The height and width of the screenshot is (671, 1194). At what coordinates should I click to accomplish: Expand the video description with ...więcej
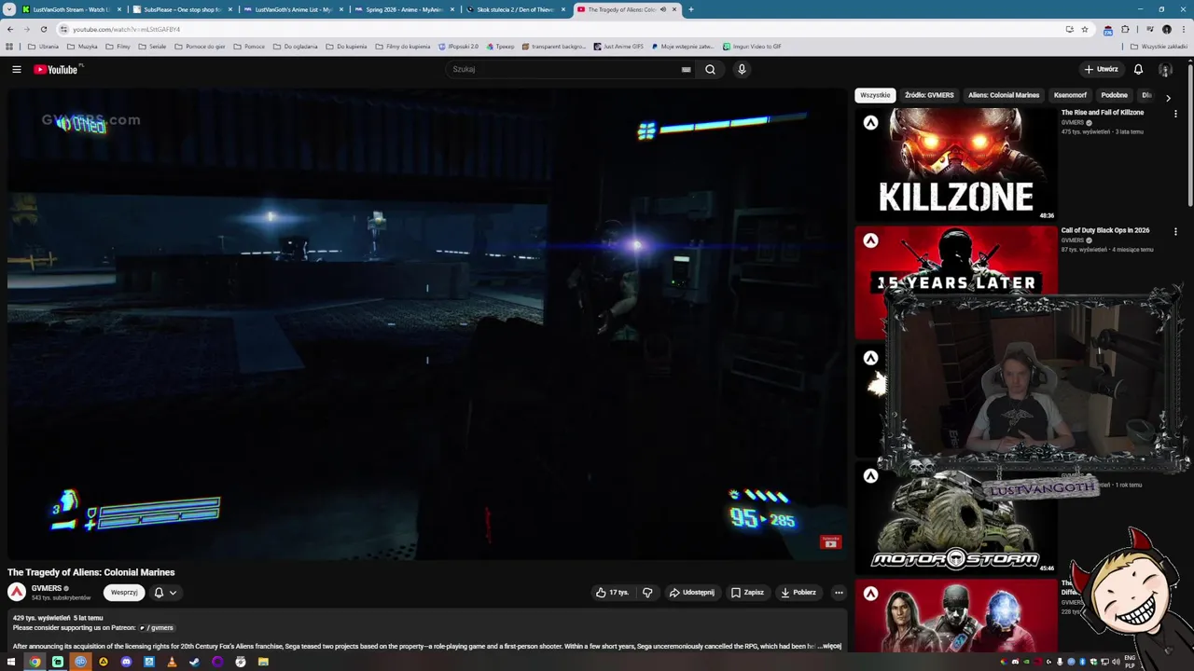(830, 646)
